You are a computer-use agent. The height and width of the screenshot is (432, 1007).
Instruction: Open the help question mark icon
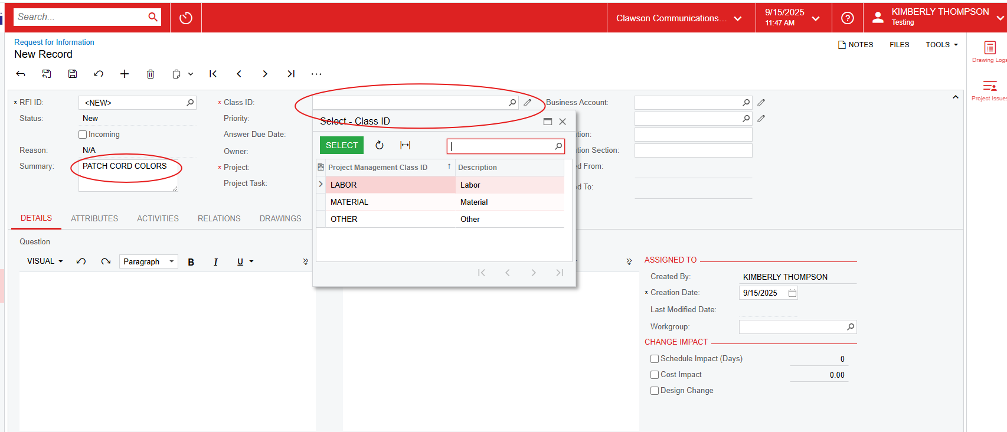tap(848, 18)
